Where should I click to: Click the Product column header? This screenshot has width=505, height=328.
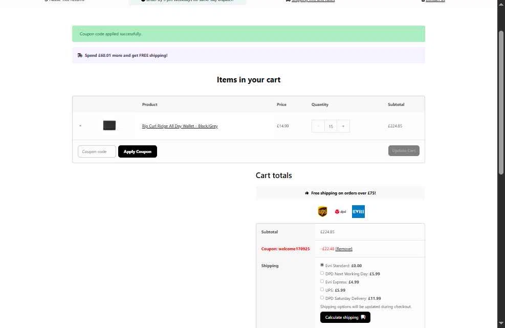click(150, 104)
